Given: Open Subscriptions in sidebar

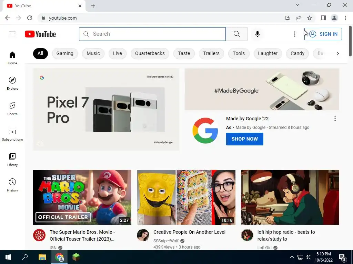Looking at the screenshot, I should (x=12, y=134).
